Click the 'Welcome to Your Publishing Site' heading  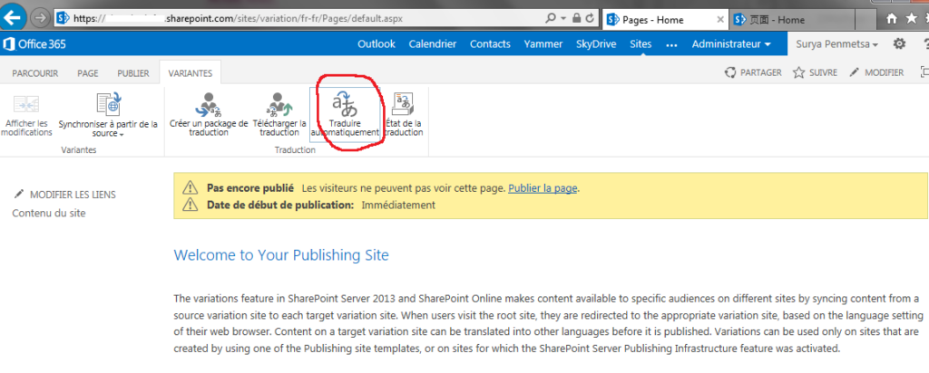coord(281,255)
